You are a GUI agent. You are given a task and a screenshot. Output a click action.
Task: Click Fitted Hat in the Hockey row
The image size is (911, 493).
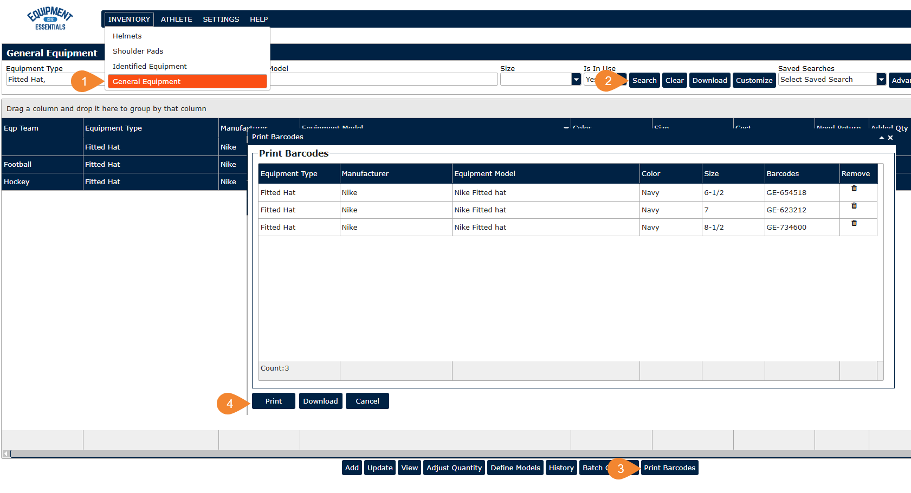[151, 182]
